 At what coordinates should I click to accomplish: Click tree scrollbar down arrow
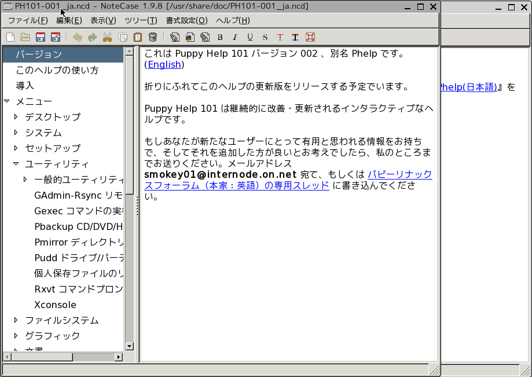coord(129,346)
